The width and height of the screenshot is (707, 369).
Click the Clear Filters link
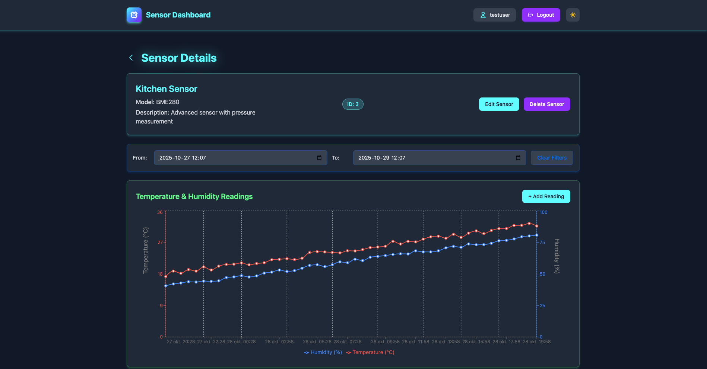pyautogui.click(x=552, y=158)
